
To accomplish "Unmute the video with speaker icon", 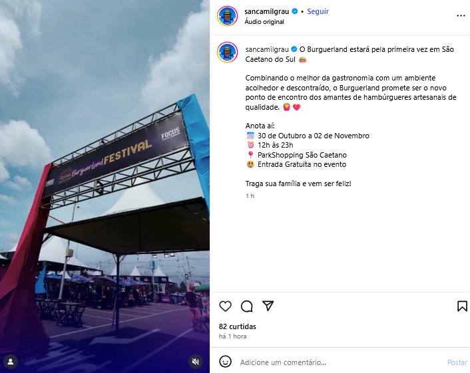I will (x=196, y=362).
